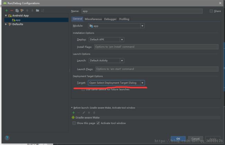The height and width of the screenshot is (145, 225).
Task: Move Before launch task down arrow
Action: coord(94,113)
